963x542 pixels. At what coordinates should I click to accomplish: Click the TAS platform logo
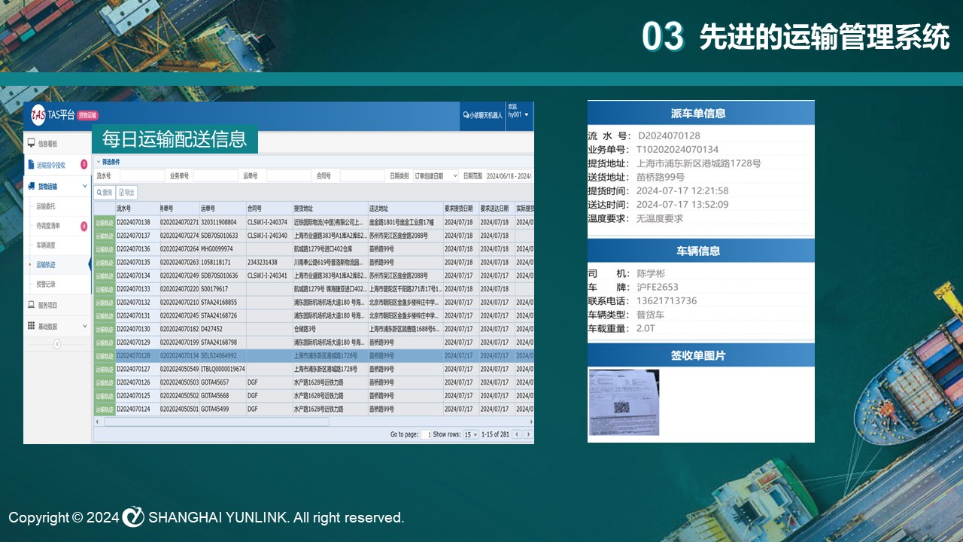pyautogui.click(x=38, y=115)
